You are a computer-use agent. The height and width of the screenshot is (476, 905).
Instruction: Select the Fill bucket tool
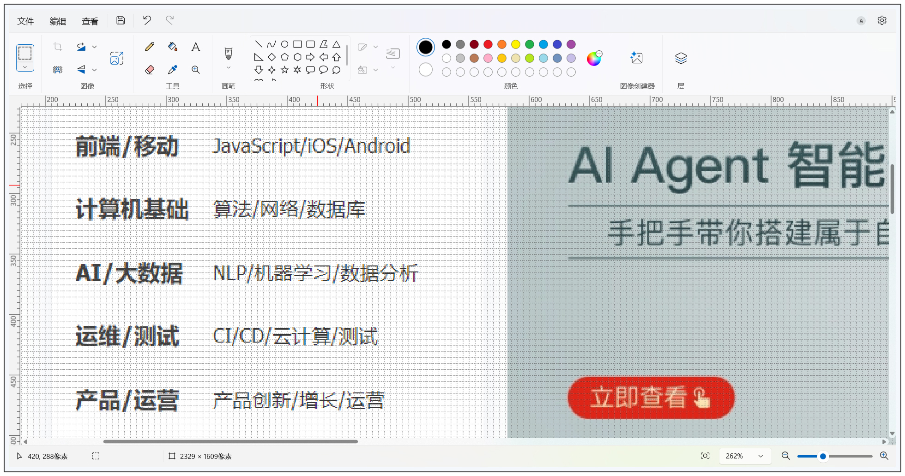173,47
